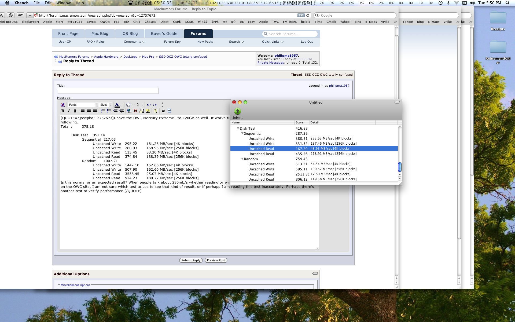Open the File menu
Image resolution: width=515 pixels, height=322 pixels.
(36, 3)
